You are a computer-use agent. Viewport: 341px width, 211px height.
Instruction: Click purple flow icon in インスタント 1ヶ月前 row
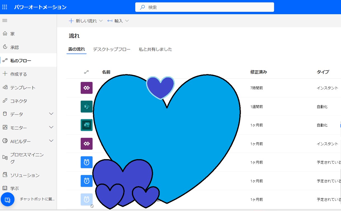(x=87, y=144)
